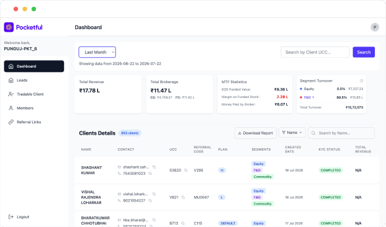Open the Name filter dropdown
386x227 pixels.
(292, 133)
